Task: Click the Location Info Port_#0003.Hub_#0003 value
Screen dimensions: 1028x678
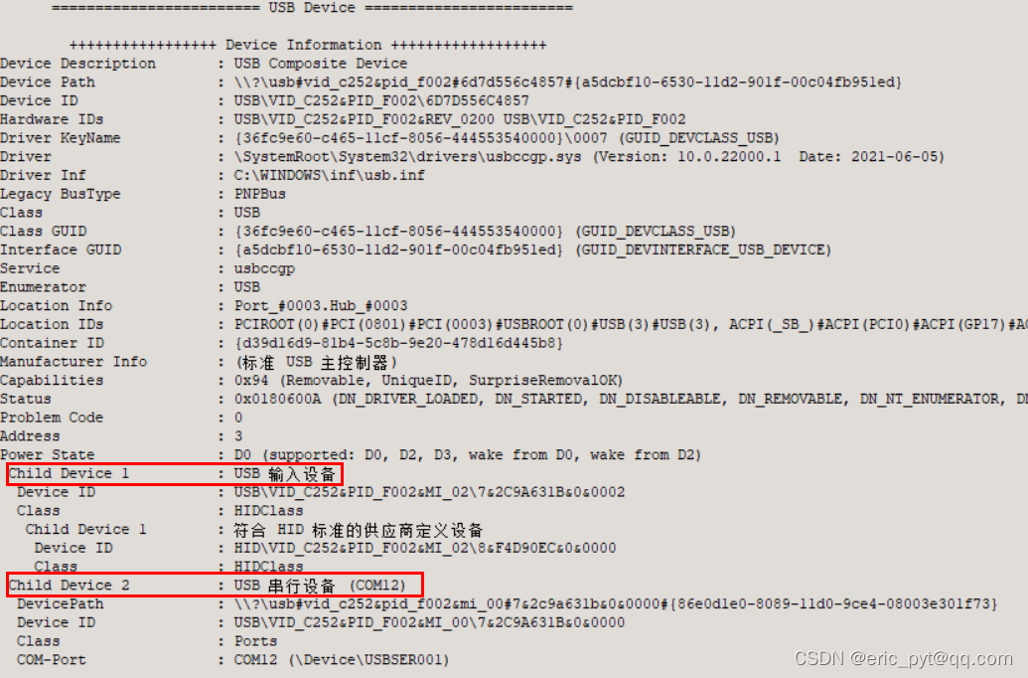Action: pyautogui.click(x=321, y=306)
